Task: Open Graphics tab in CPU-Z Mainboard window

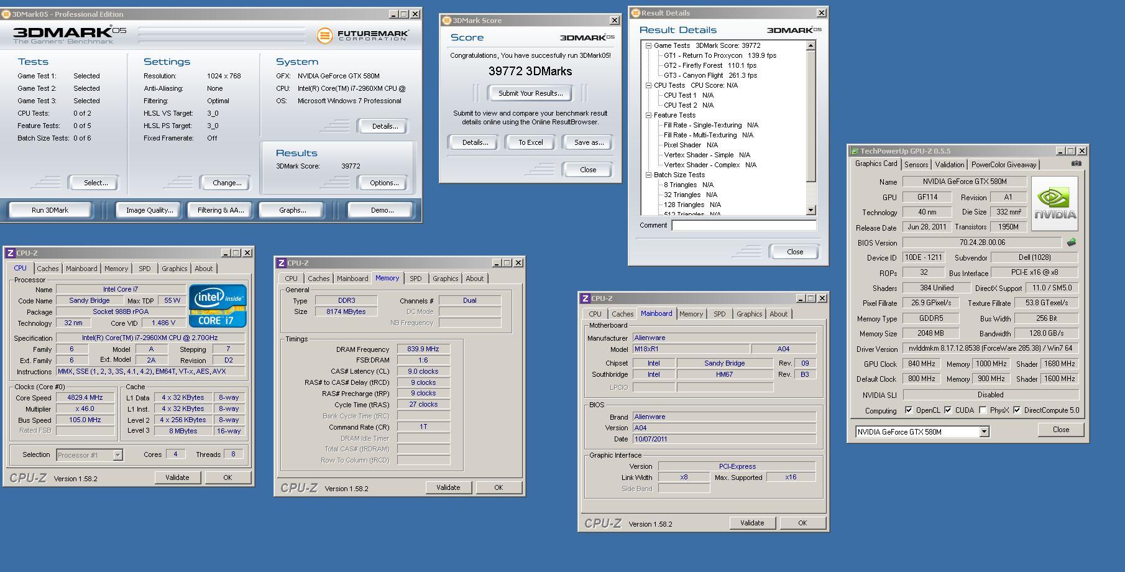Action: coord(749,314)
